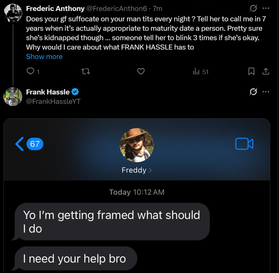Open Frank Hassle's avatar
The height and width of the screenshot is (273, 279).
pos(13,97)
